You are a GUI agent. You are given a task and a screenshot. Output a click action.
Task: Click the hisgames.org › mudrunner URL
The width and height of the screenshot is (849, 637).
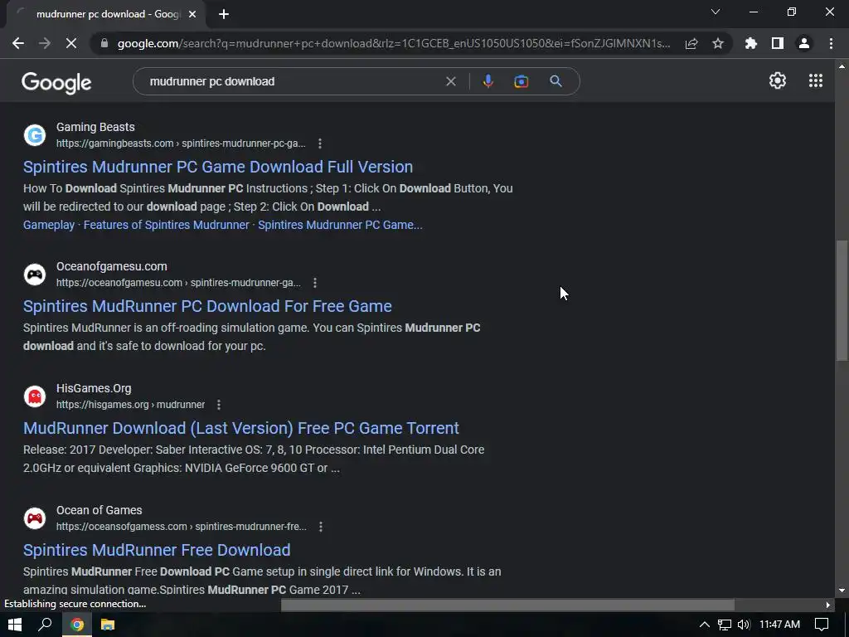[x=130, y=405]
